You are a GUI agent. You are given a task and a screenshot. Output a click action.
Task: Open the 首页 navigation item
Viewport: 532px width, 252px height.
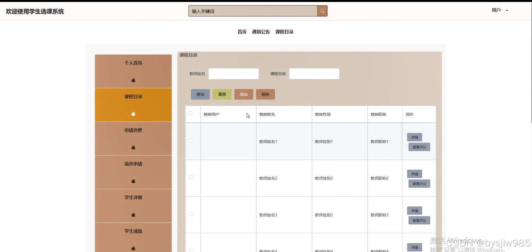241,32
